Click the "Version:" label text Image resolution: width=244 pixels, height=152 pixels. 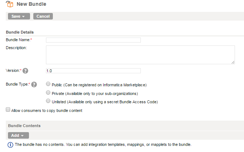click(x=13, y=70)
